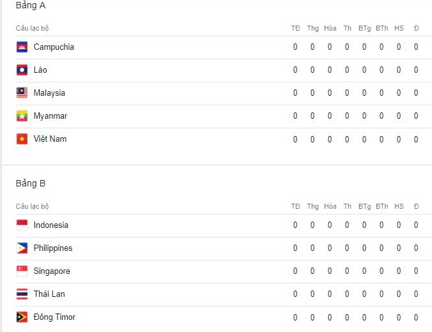This screenshot has width=432, height=332.
Task: Select the Malaysia team name
Action: [x=49, y=93]
